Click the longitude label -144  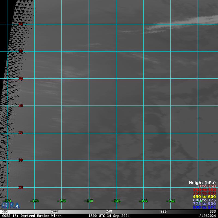pos(143,201)
